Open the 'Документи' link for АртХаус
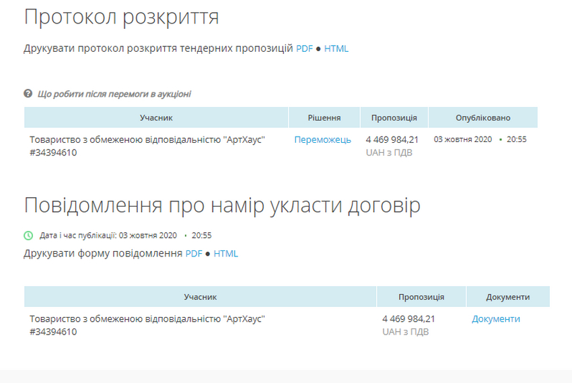The width and height of the screenshot is (572, 383). tap(496, 319)
